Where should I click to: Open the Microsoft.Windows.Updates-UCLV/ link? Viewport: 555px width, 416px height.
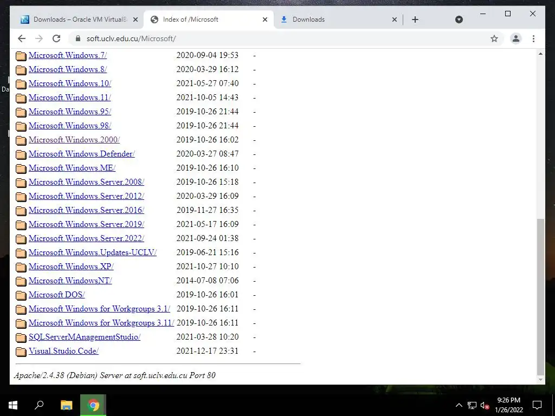pyautogui.click(x=93, y=252)
